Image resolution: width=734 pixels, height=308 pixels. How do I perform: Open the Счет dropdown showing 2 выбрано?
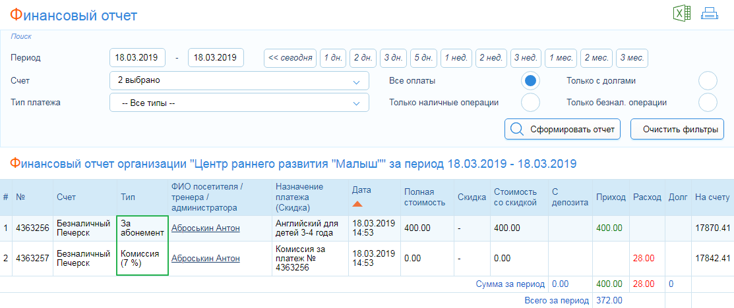click(x=239, y=80)
